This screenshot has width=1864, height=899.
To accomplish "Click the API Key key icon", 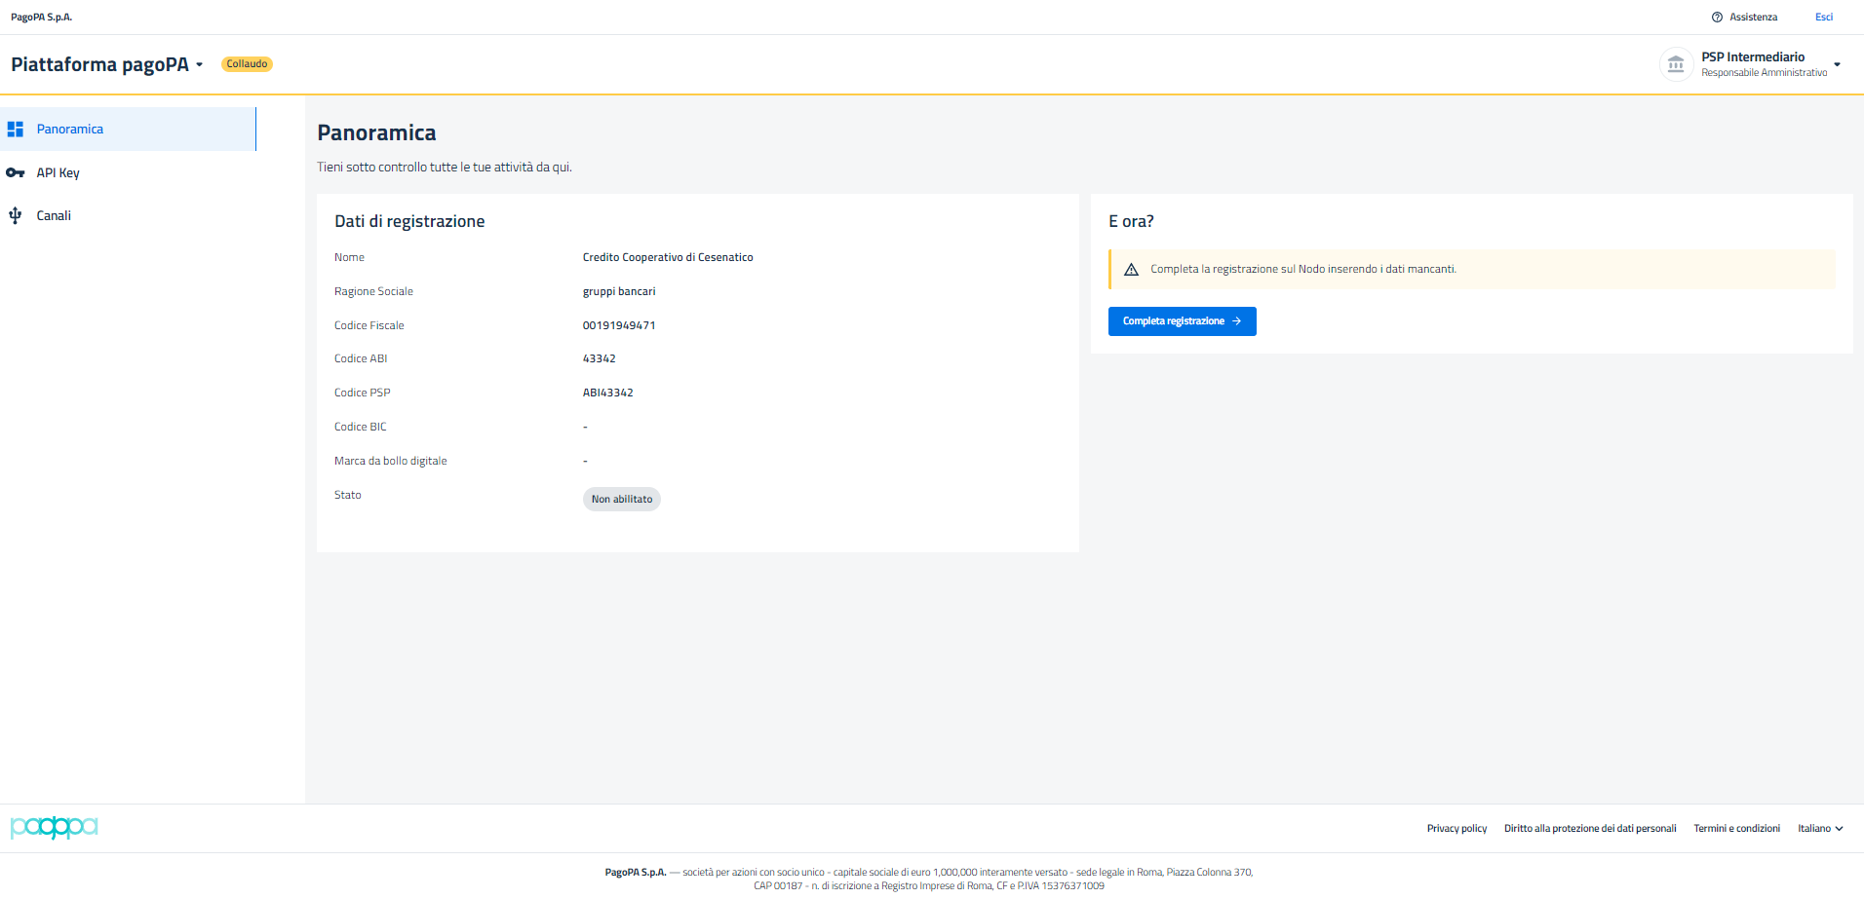I will tap(16, 173).
